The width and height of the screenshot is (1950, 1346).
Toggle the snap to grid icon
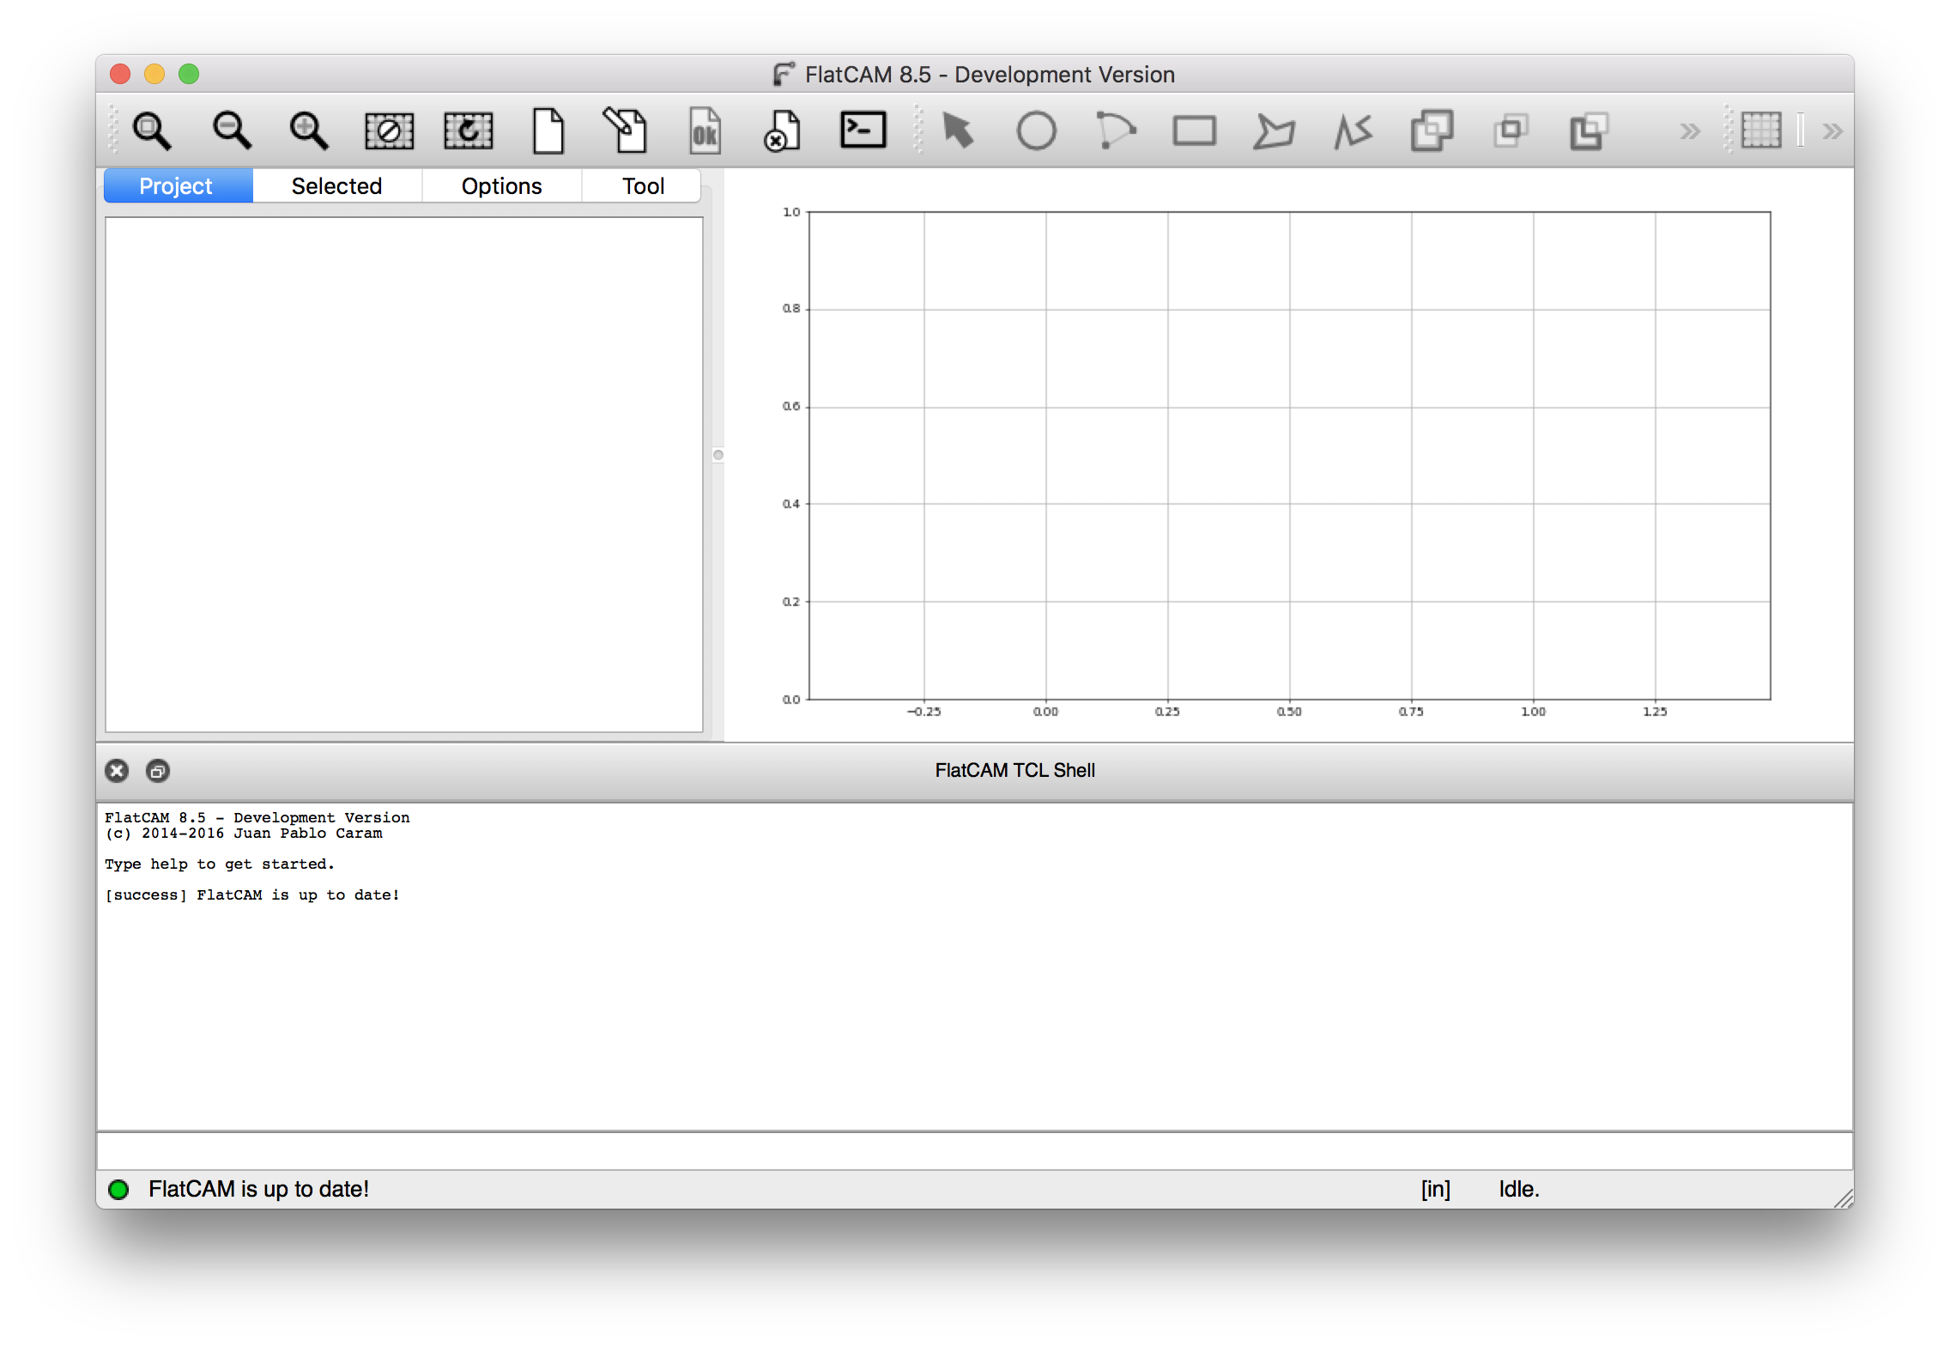(1761, 131)
